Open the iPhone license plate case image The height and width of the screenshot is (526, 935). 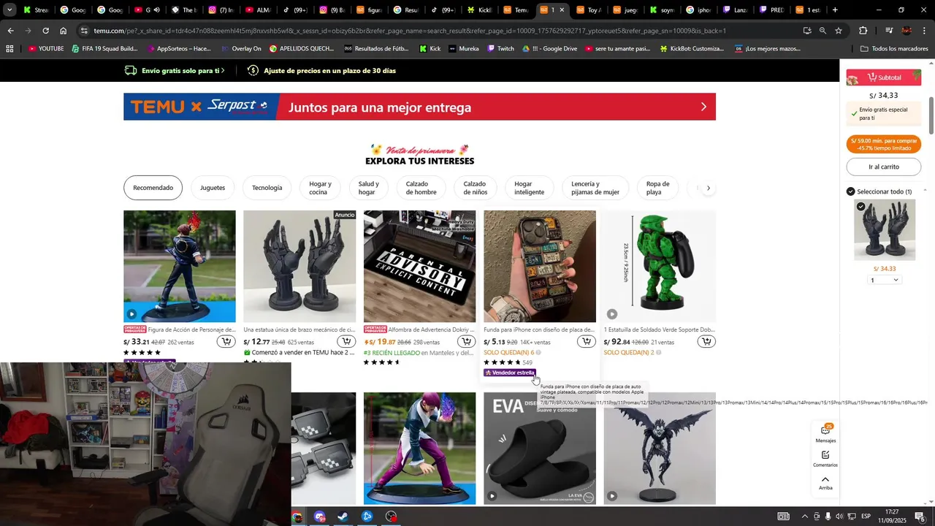[540, 267]
